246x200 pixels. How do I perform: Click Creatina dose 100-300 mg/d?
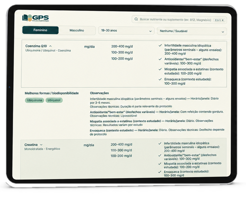pyautogui.click(x=121, y=150)
